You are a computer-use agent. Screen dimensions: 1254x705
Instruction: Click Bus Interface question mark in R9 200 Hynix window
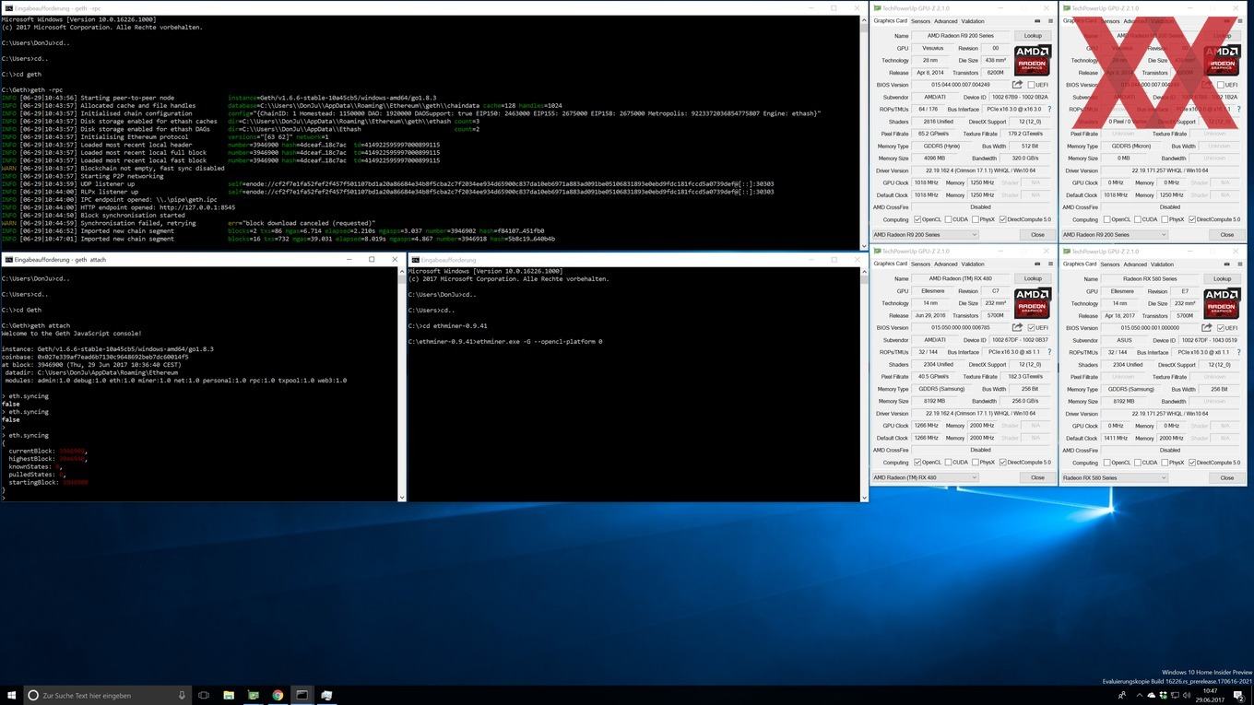(1049, 109)
